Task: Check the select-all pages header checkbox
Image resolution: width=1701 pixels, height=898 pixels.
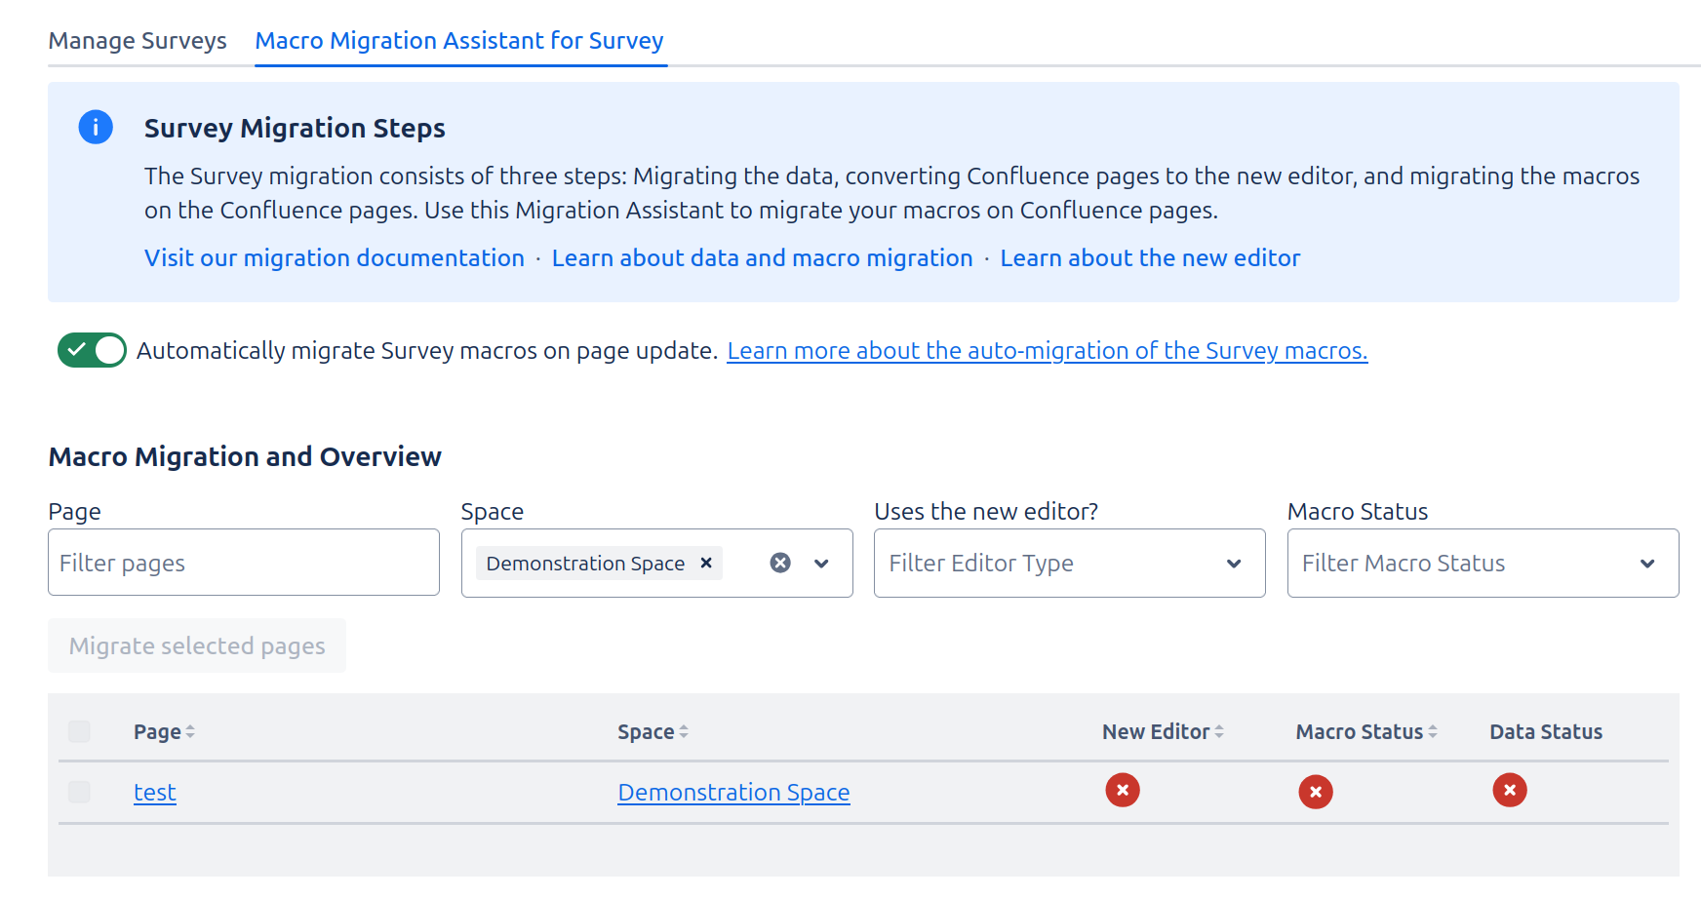Action: (x=79, y=731)
